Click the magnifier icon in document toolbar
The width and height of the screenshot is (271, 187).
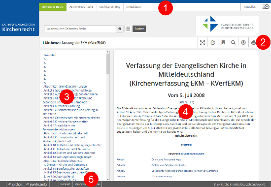233,42
